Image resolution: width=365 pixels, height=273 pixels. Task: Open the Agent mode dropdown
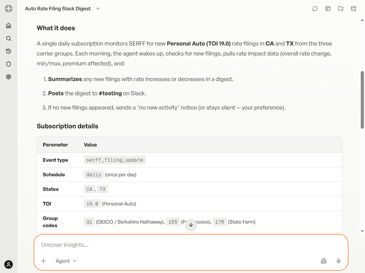66,261
